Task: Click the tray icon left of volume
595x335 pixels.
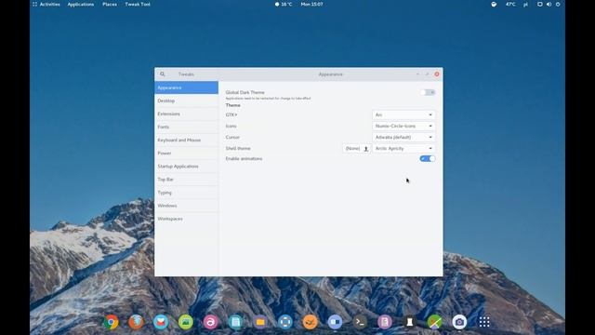Action: (x=539, y=4)
